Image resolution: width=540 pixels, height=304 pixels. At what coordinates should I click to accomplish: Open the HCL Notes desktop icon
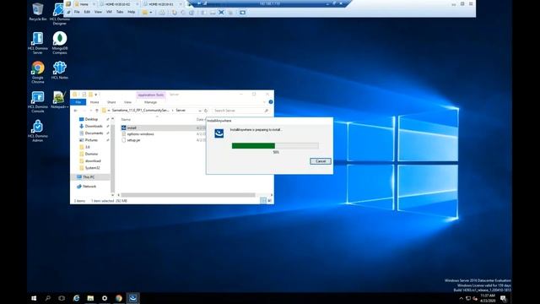click(x=60, y=70)
